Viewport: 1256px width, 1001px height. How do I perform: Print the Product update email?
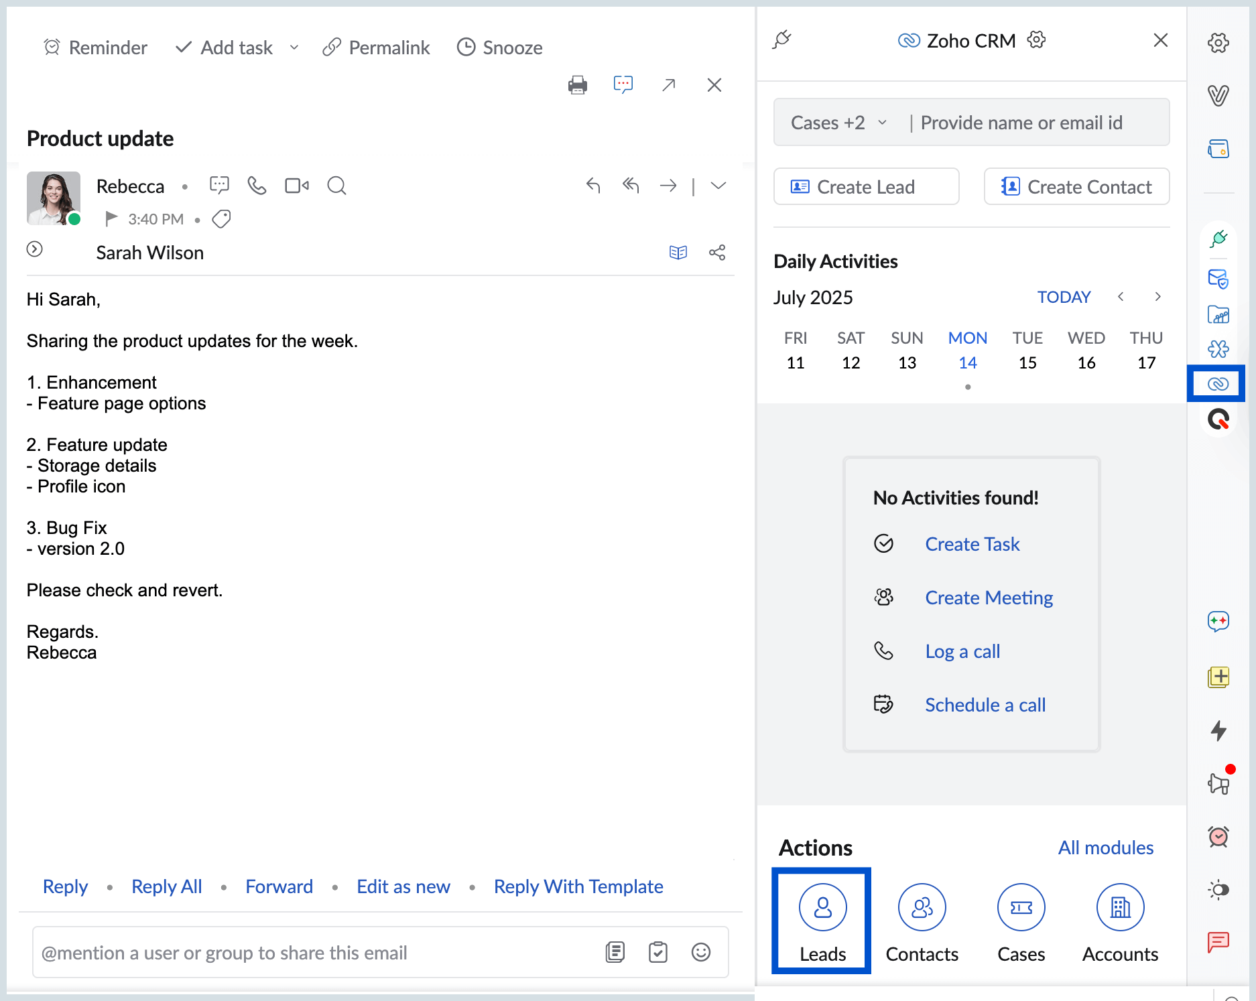point(577,85)
